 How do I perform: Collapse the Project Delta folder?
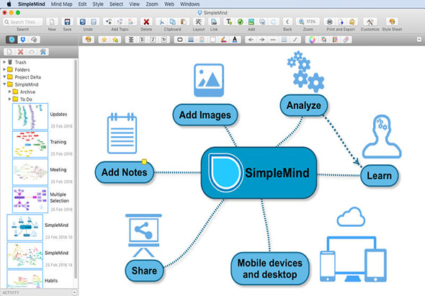4,77
